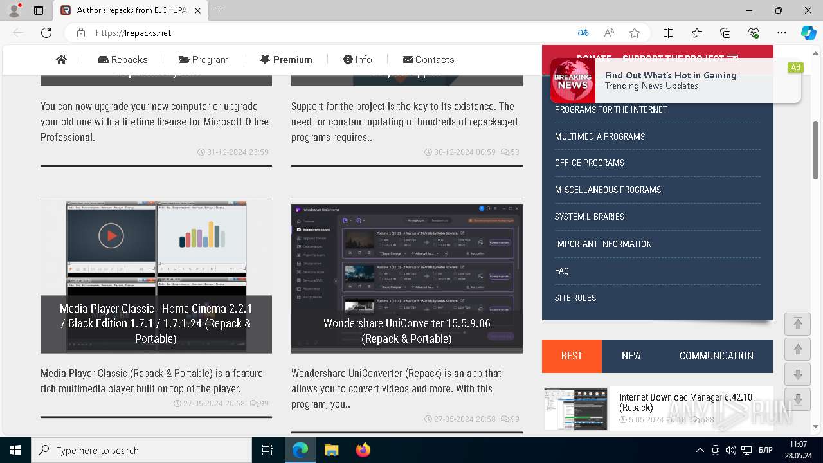Viewport: 823px width, 463px height.
Task: Jump to bottom of page arrow button
Action: [798, 399]
